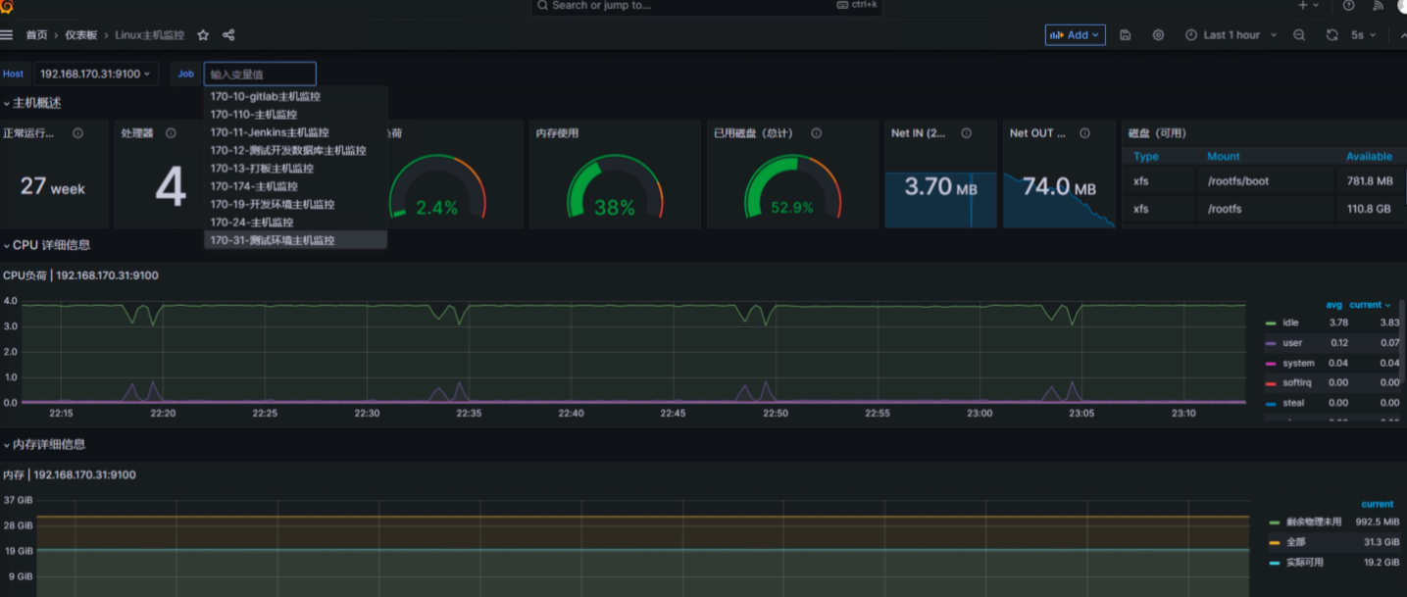1407x597 pixels.
Task: Share the dashboard via share icon
Action: click(228, 35)
